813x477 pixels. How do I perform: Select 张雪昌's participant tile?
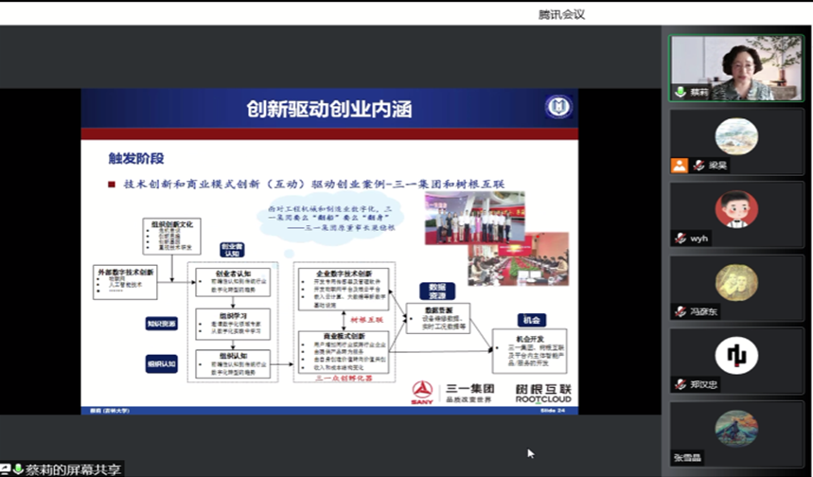[x=736, y=434]
